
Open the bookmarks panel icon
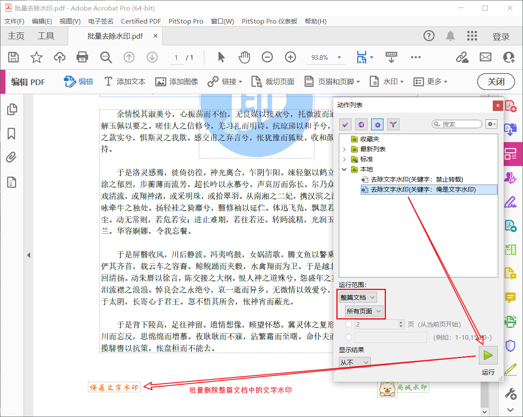[12, 134]
